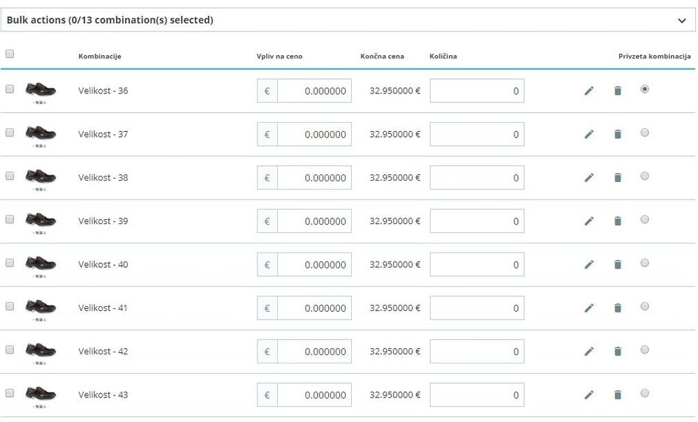Tick the checkbox for Velikost - 36

click(10, 89)
